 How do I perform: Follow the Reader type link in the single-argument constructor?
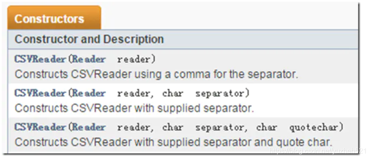(89, 59)
